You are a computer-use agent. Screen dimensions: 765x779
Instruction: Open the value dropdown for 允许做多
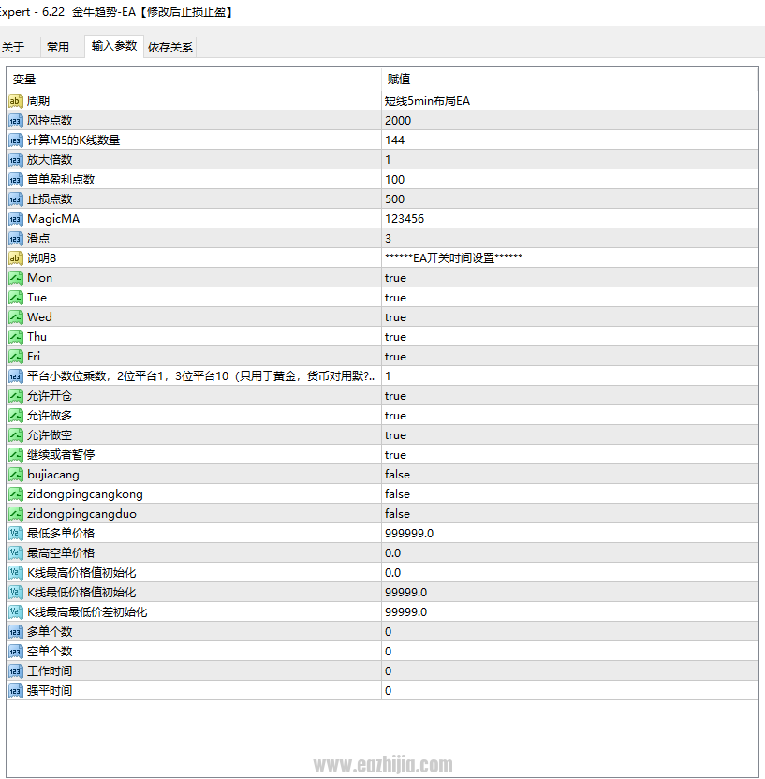569,416
